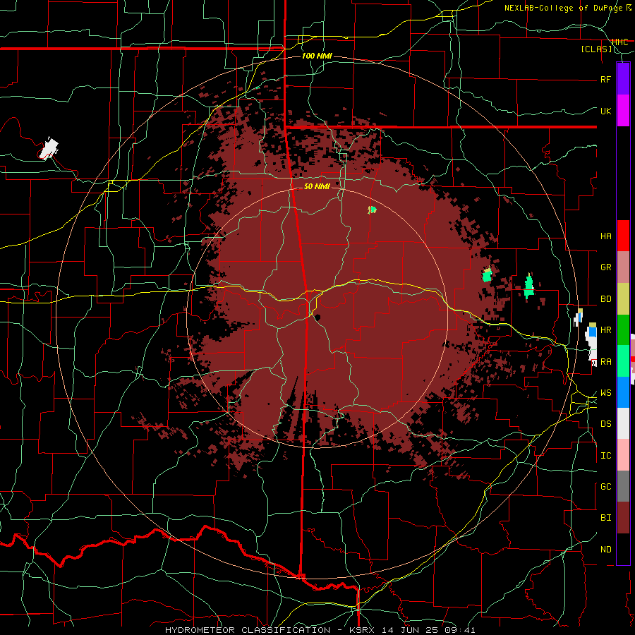
Task: Click the WS legend label
Action: pos(605,393)
